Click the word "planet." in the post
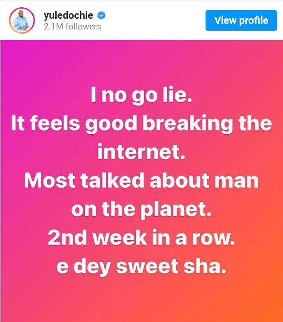 (176, 210)
